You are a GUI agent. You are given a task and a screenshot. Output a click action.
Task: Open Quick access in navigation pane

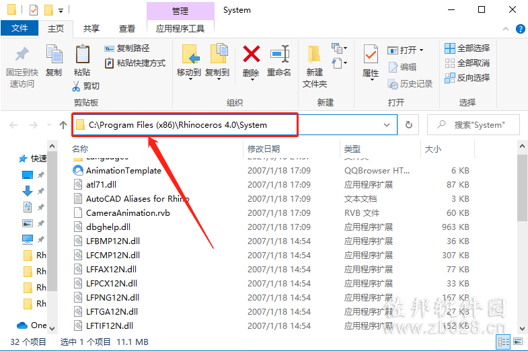pyautogui.click(x=33, y=159)
